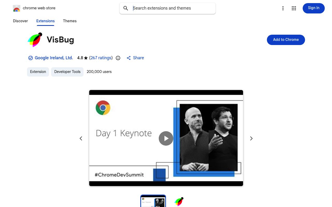This screenshot has height=207, width=332.
Task: Focus the search extensions and themes field
Action: tap(171, 8)
